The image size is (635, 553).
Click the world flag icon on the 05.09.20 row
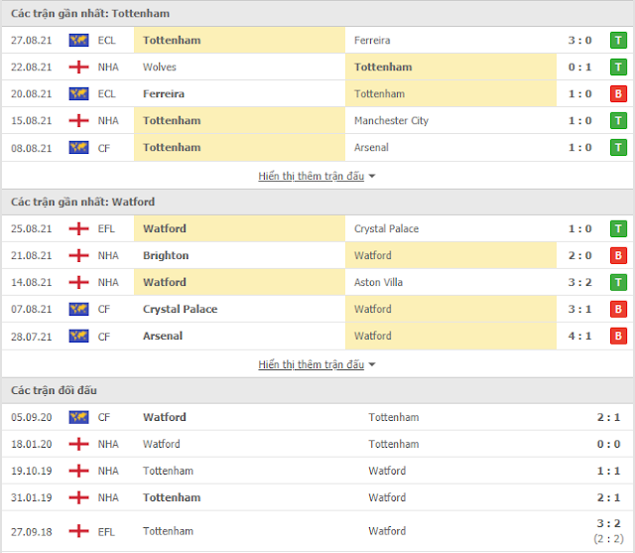pos(78,417)
